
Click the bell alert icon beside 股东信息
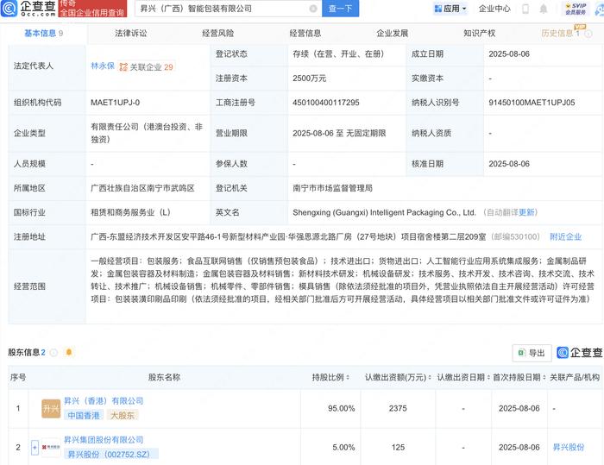point(69,352)
